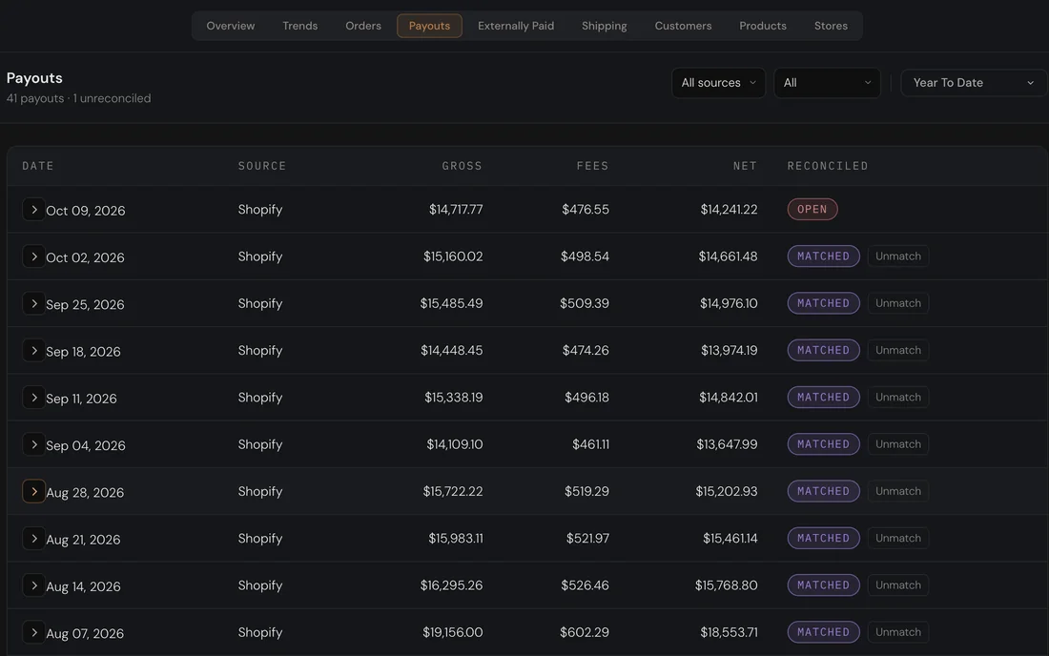Screen dimensions: 1049x656
Task: Unmatch the Aug 28, 2026 payout
Action: [x=897, y=491]
